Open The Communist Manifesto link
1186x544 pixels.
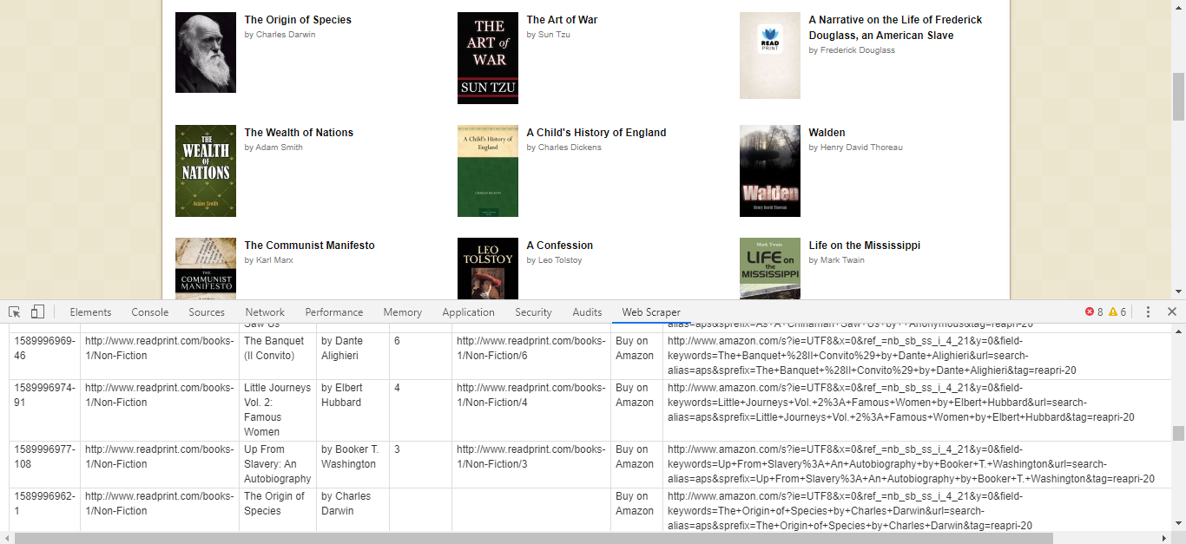tap(309, 246)
